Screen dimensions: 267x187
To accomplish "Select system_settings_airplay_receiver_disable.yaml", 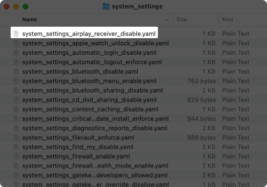I will (x=89, y=34).
